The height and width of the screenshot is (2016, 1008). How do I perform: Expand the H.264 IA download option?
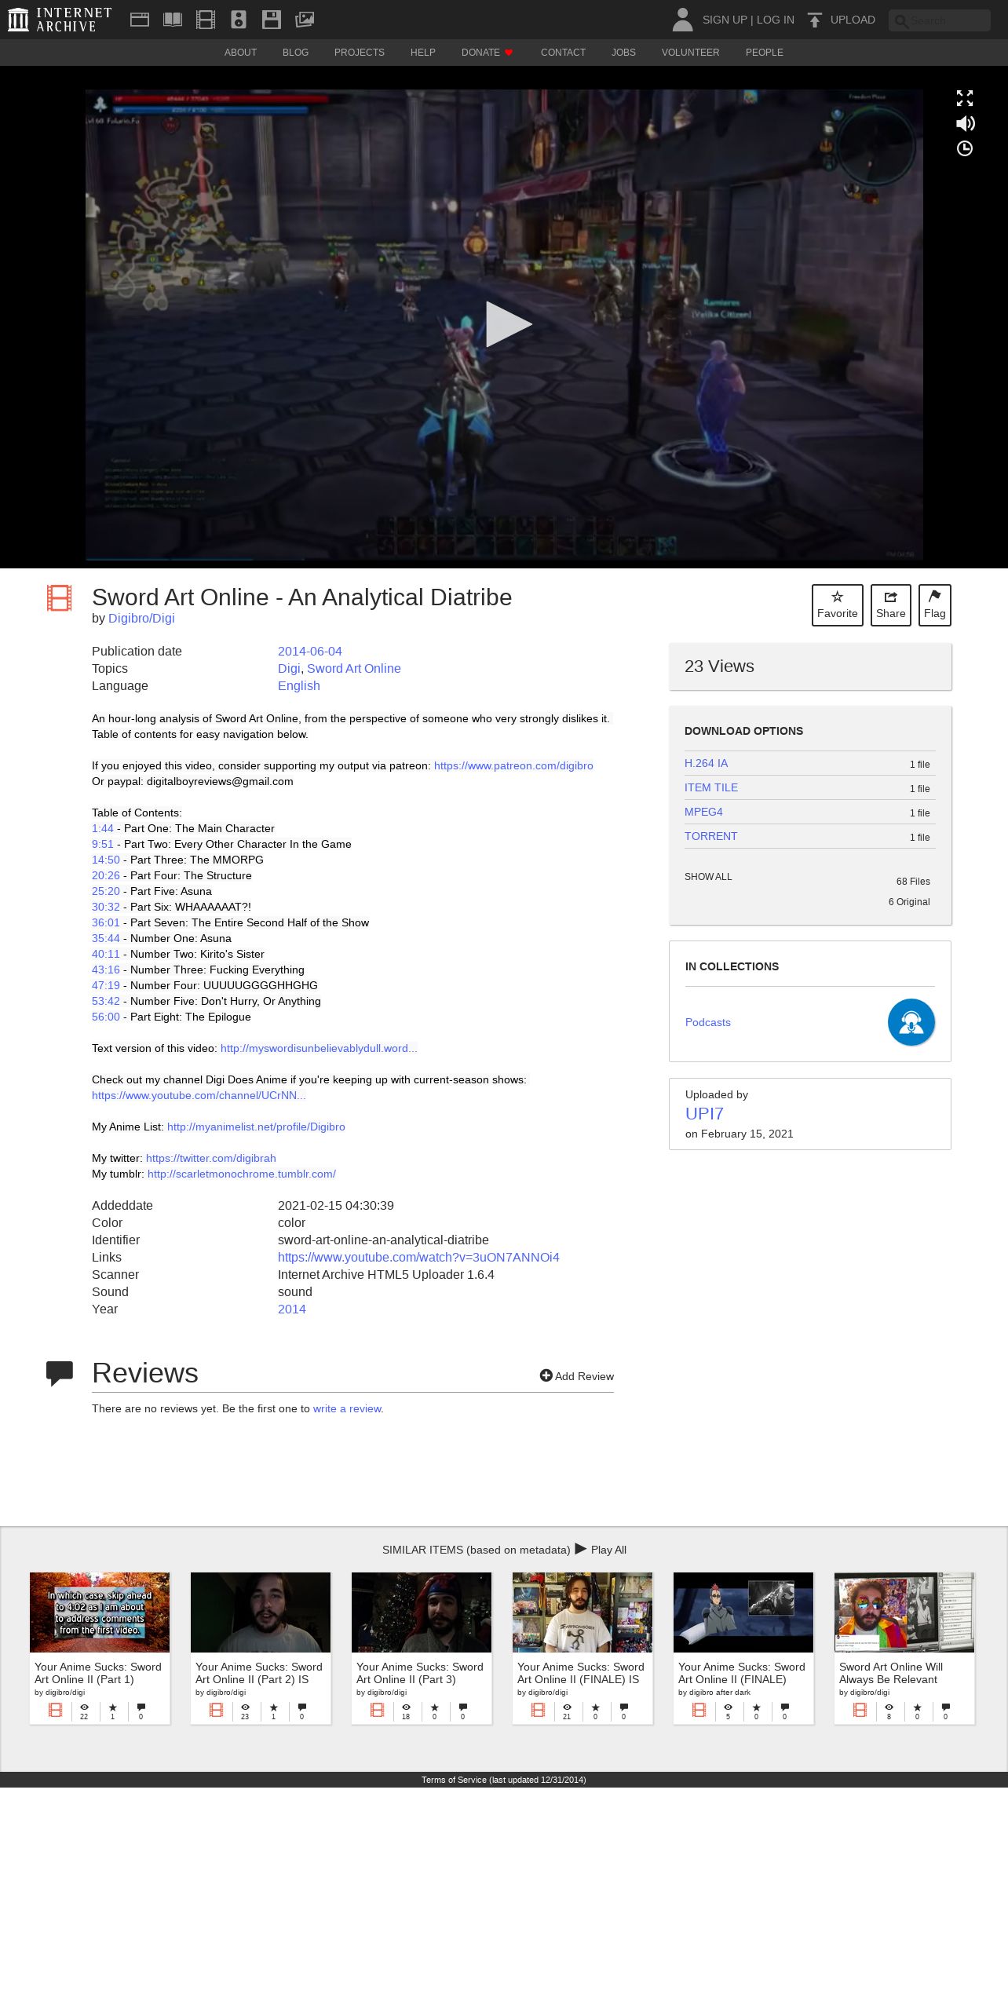pos(706,763)
